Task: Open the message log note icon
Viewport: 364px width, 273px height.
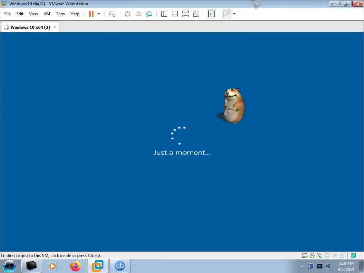Action: 353,256
